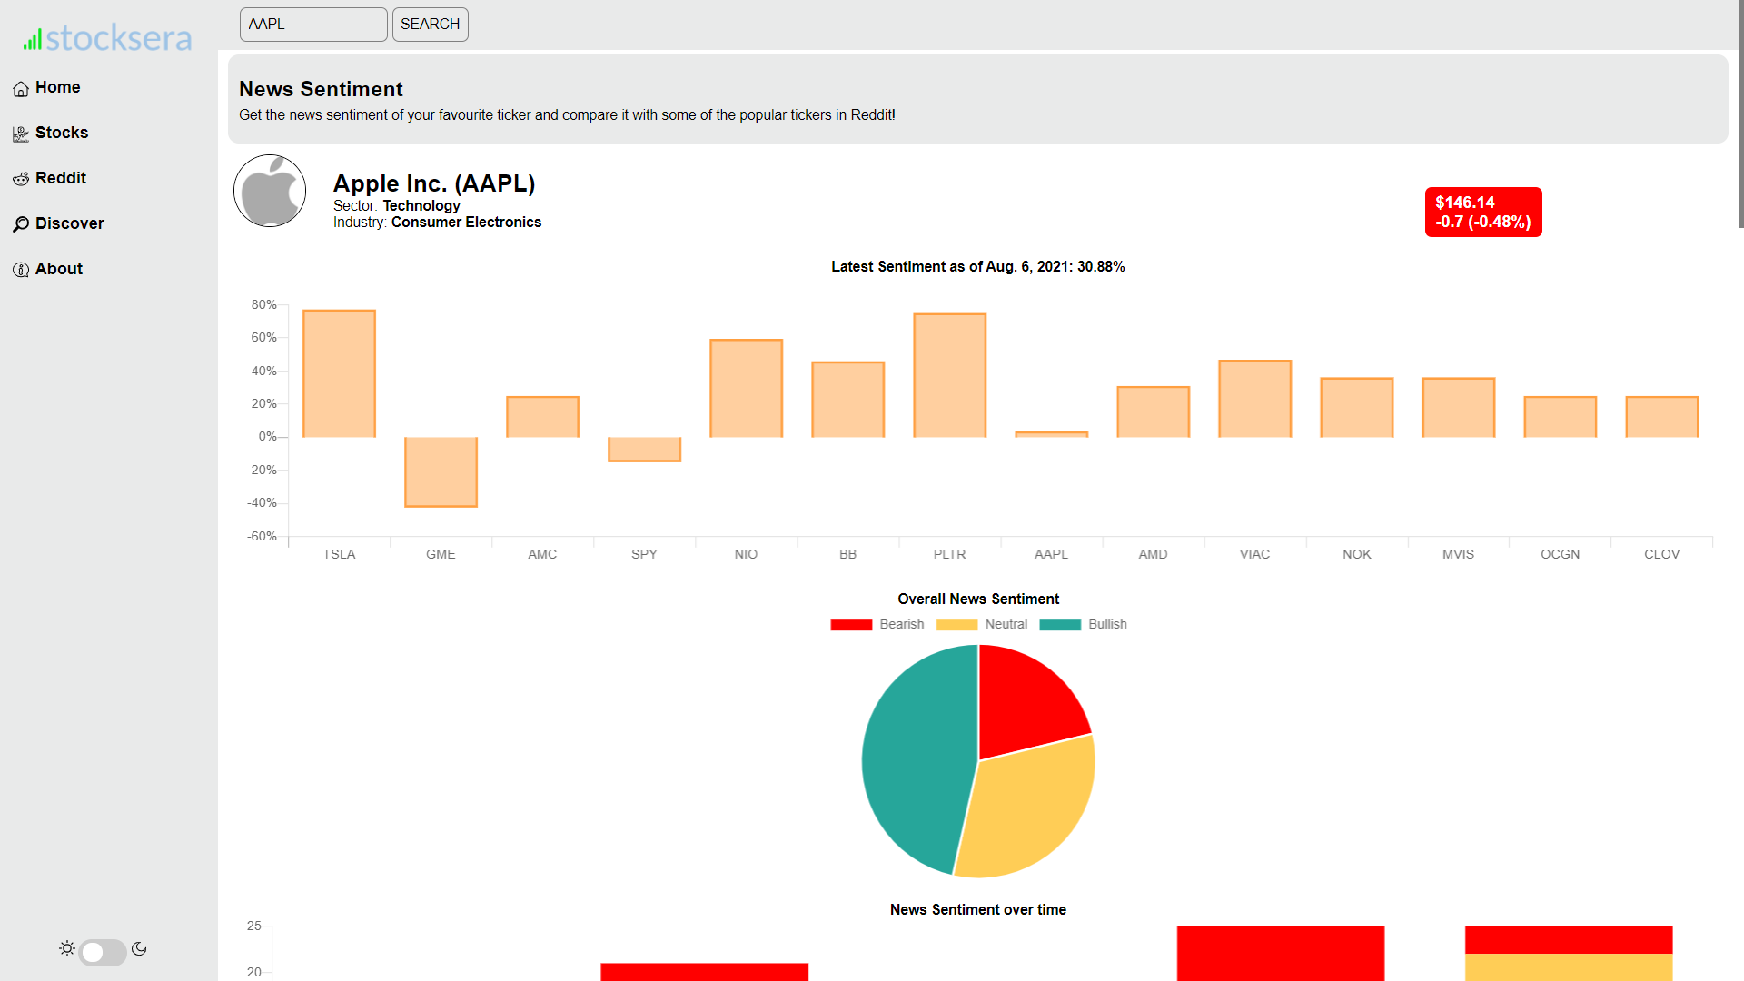Click the sun light-mode icon

67,949
